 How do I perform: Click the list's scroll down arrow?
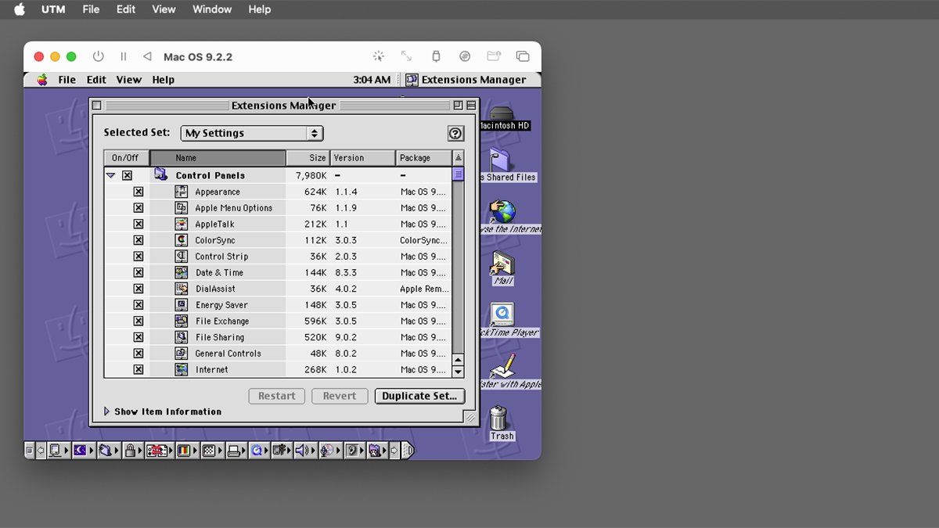[x=459, y=372]
